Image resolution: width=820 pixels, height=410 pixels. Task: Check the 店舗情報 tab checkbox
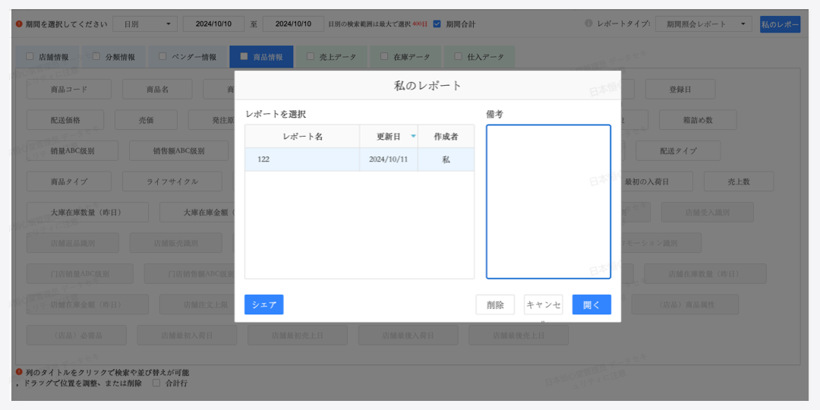pyautogui.click(x=30, y=56)
